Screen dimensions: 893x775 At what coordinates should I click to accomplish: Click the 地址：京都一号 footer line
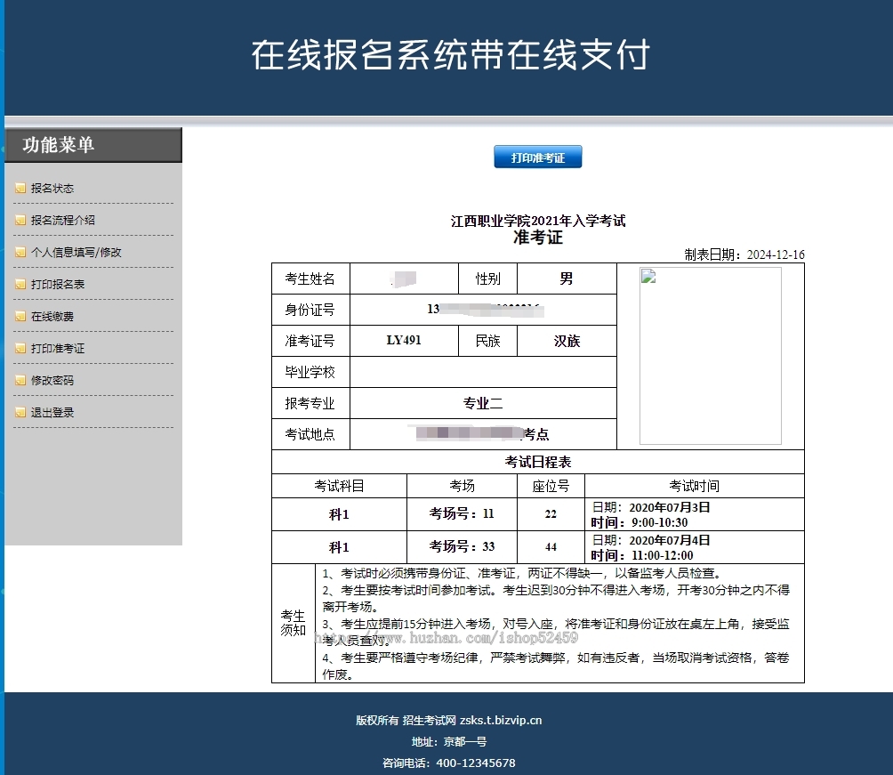click(x=449, y=741)
